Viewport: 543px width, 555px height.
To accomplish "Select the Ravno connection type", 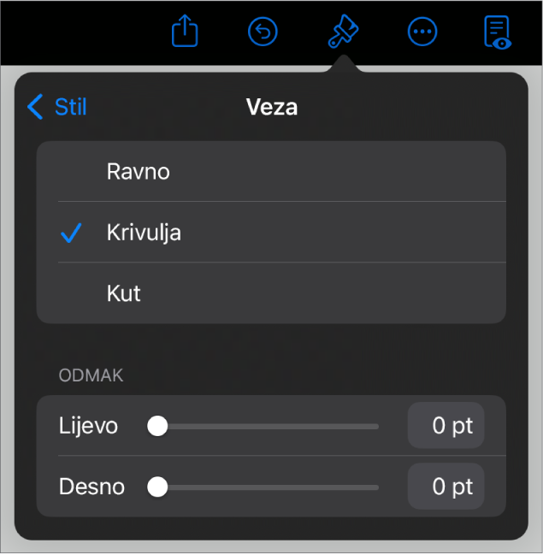I will [139, 172].
